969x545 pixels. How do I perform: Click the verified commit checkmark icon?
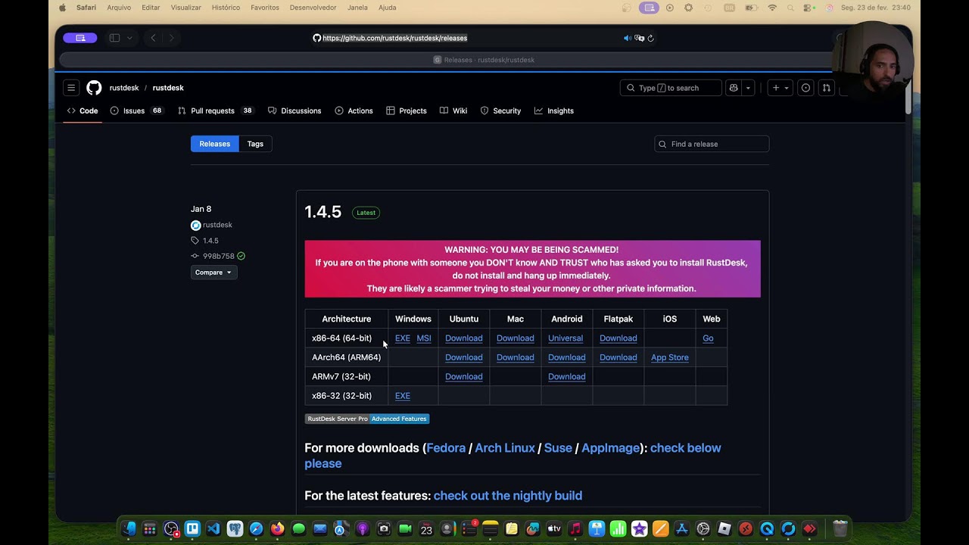click(x=241, y=257)
